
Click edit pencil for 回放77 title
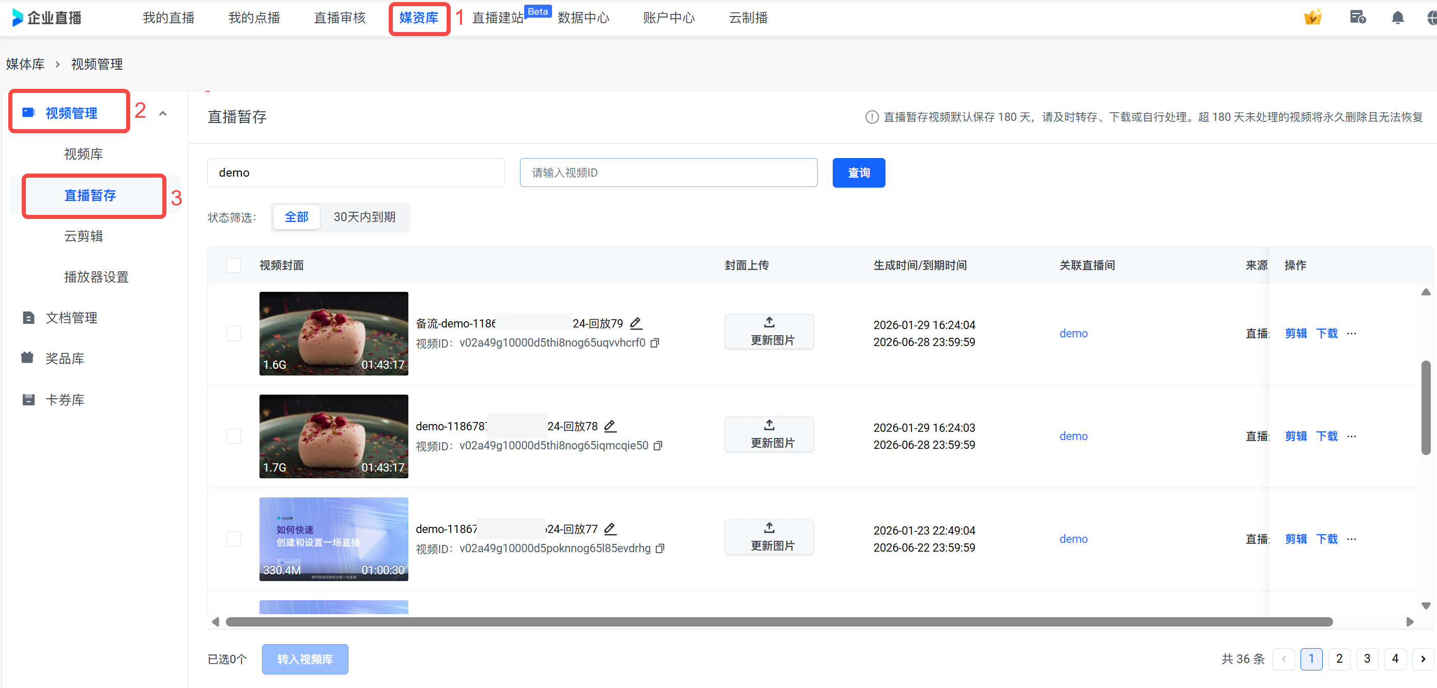(610, 528)
